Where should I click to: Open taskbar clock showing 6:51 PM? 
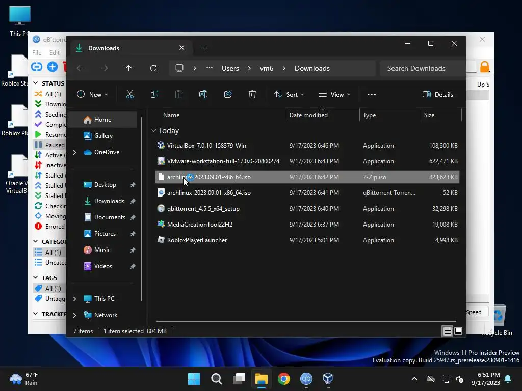coord(486,379)
